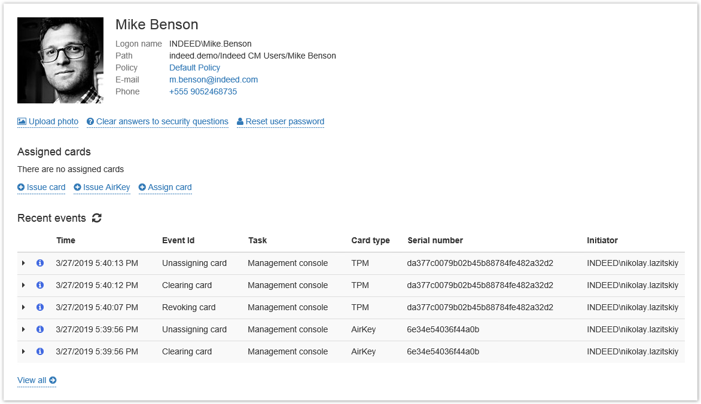This screenshot has height=404, width=701.
Task: Upload a new user photo
Action: pyautogui.click(x=48, y=121)
